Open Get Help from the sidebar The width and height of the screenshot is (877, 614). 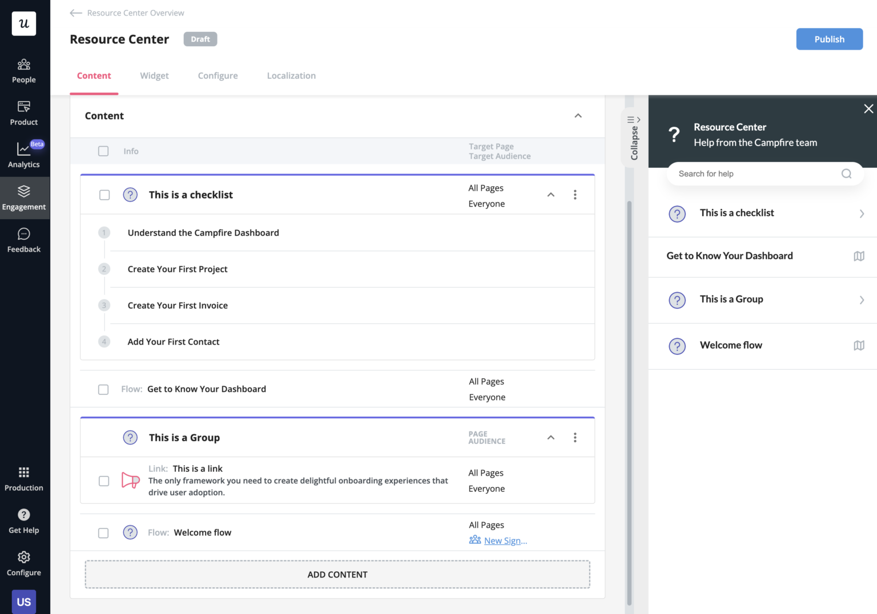click(x=23, y=520)
